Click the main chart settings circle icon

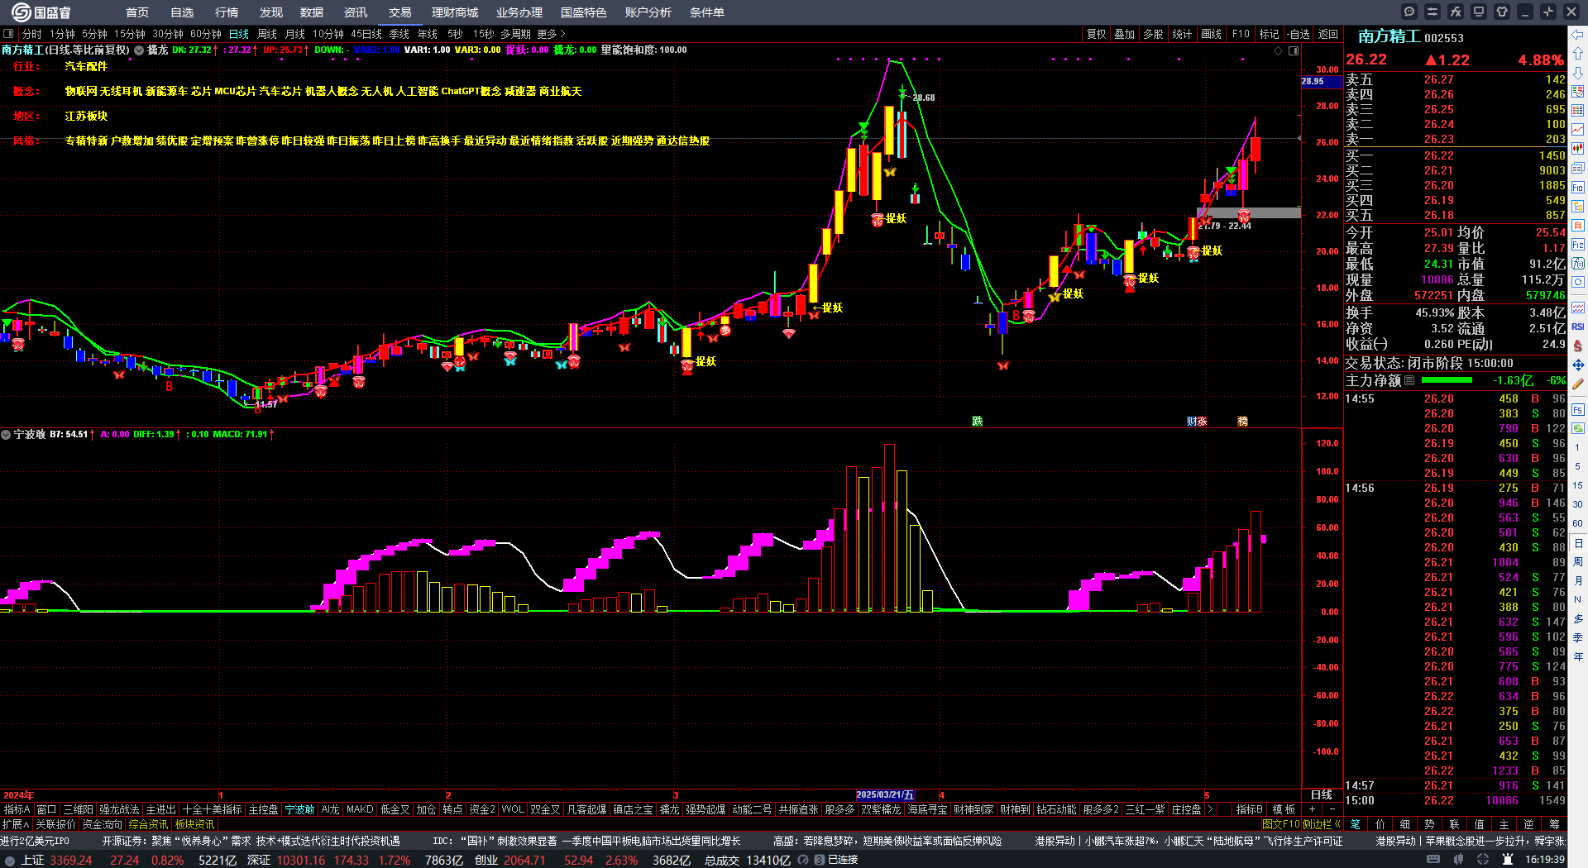coord(139,50)
